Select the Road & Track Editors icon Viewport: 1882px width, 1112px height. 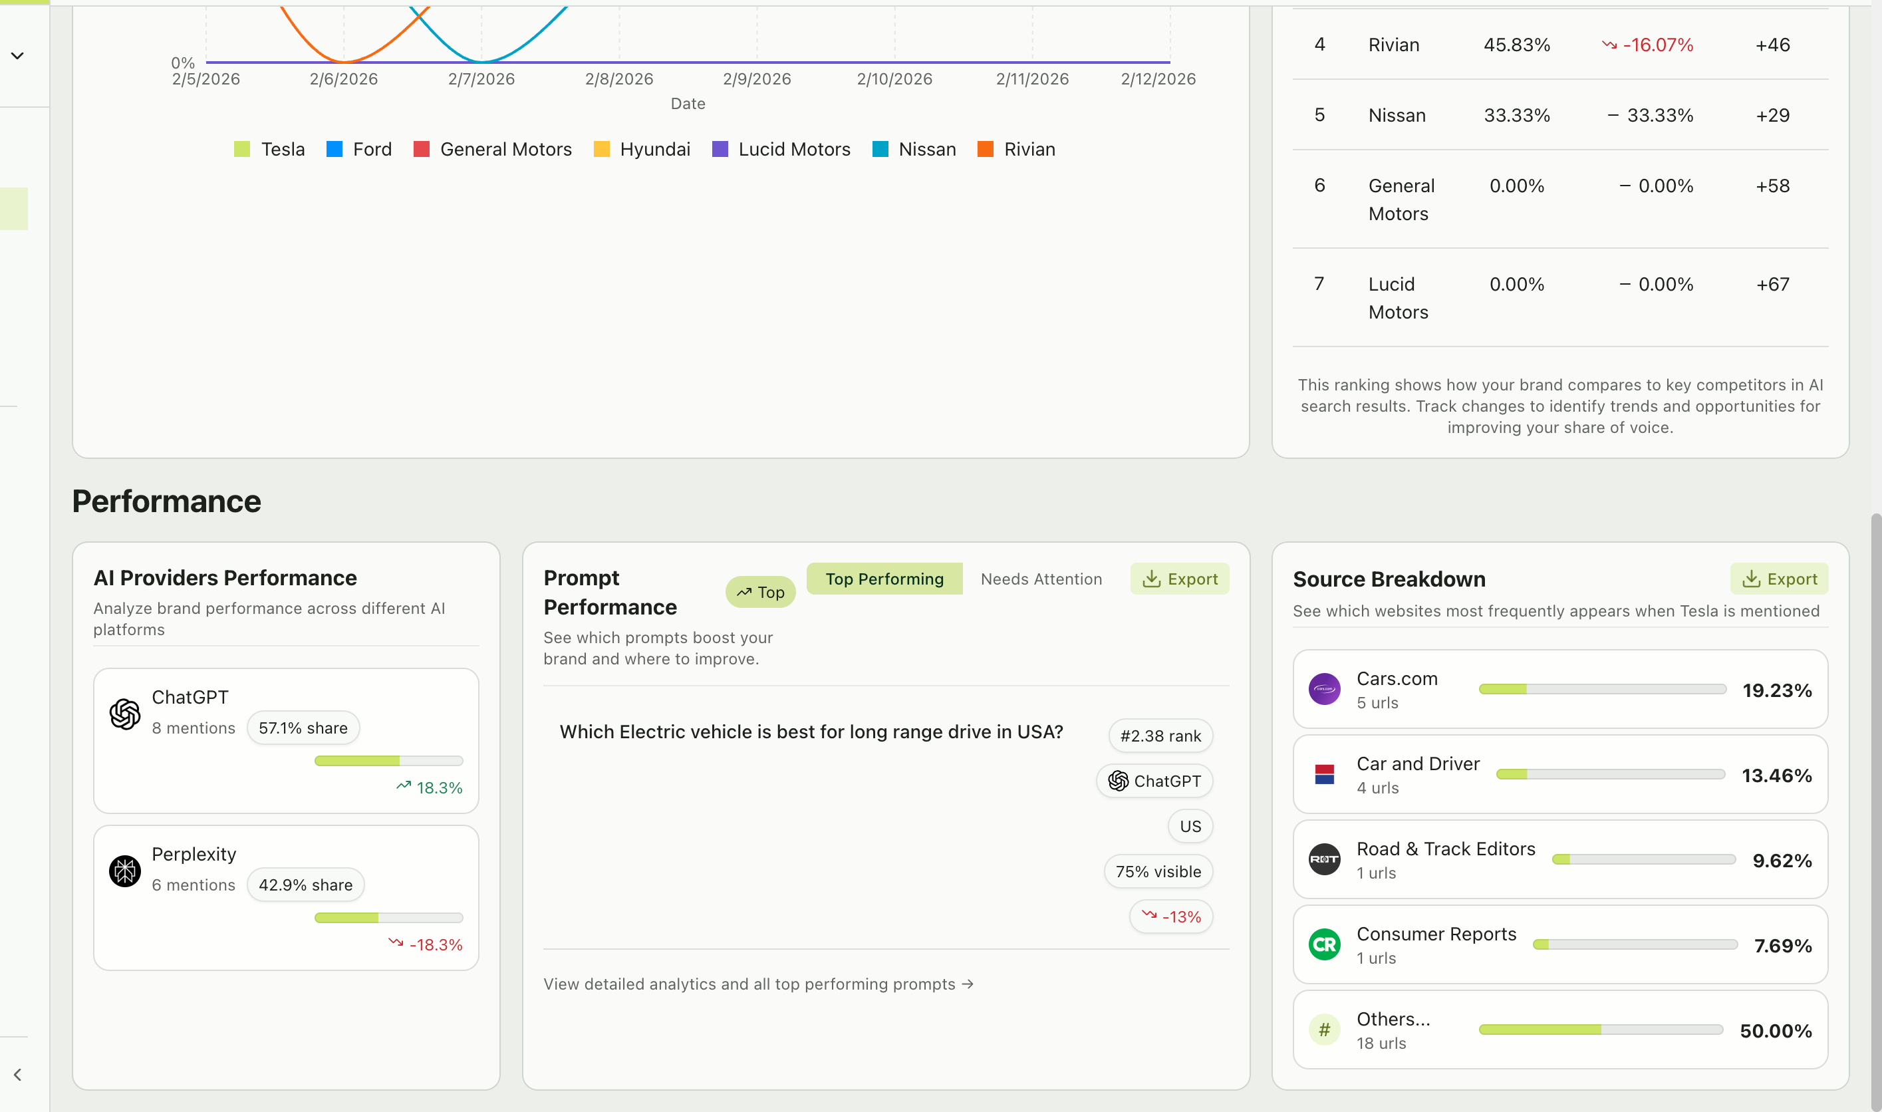(x=1325, y=859)
